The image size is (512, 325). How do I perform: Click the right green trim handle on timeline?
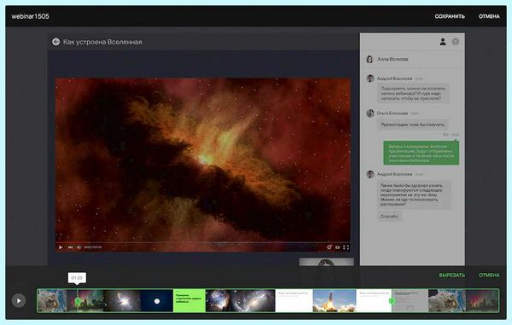coord(393,301)
